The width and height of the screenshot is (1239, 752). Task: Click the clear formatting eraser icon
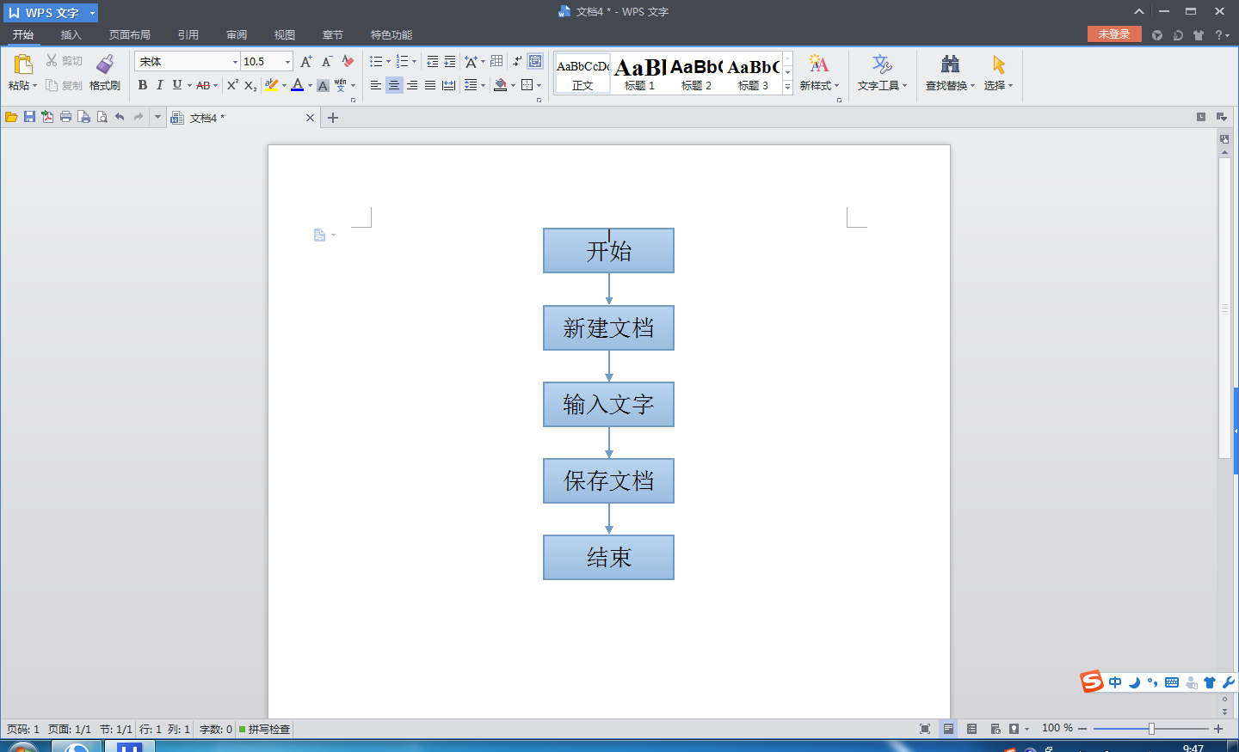click(348, 62)
